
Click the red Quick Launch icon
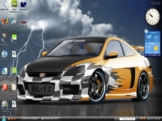12,119
